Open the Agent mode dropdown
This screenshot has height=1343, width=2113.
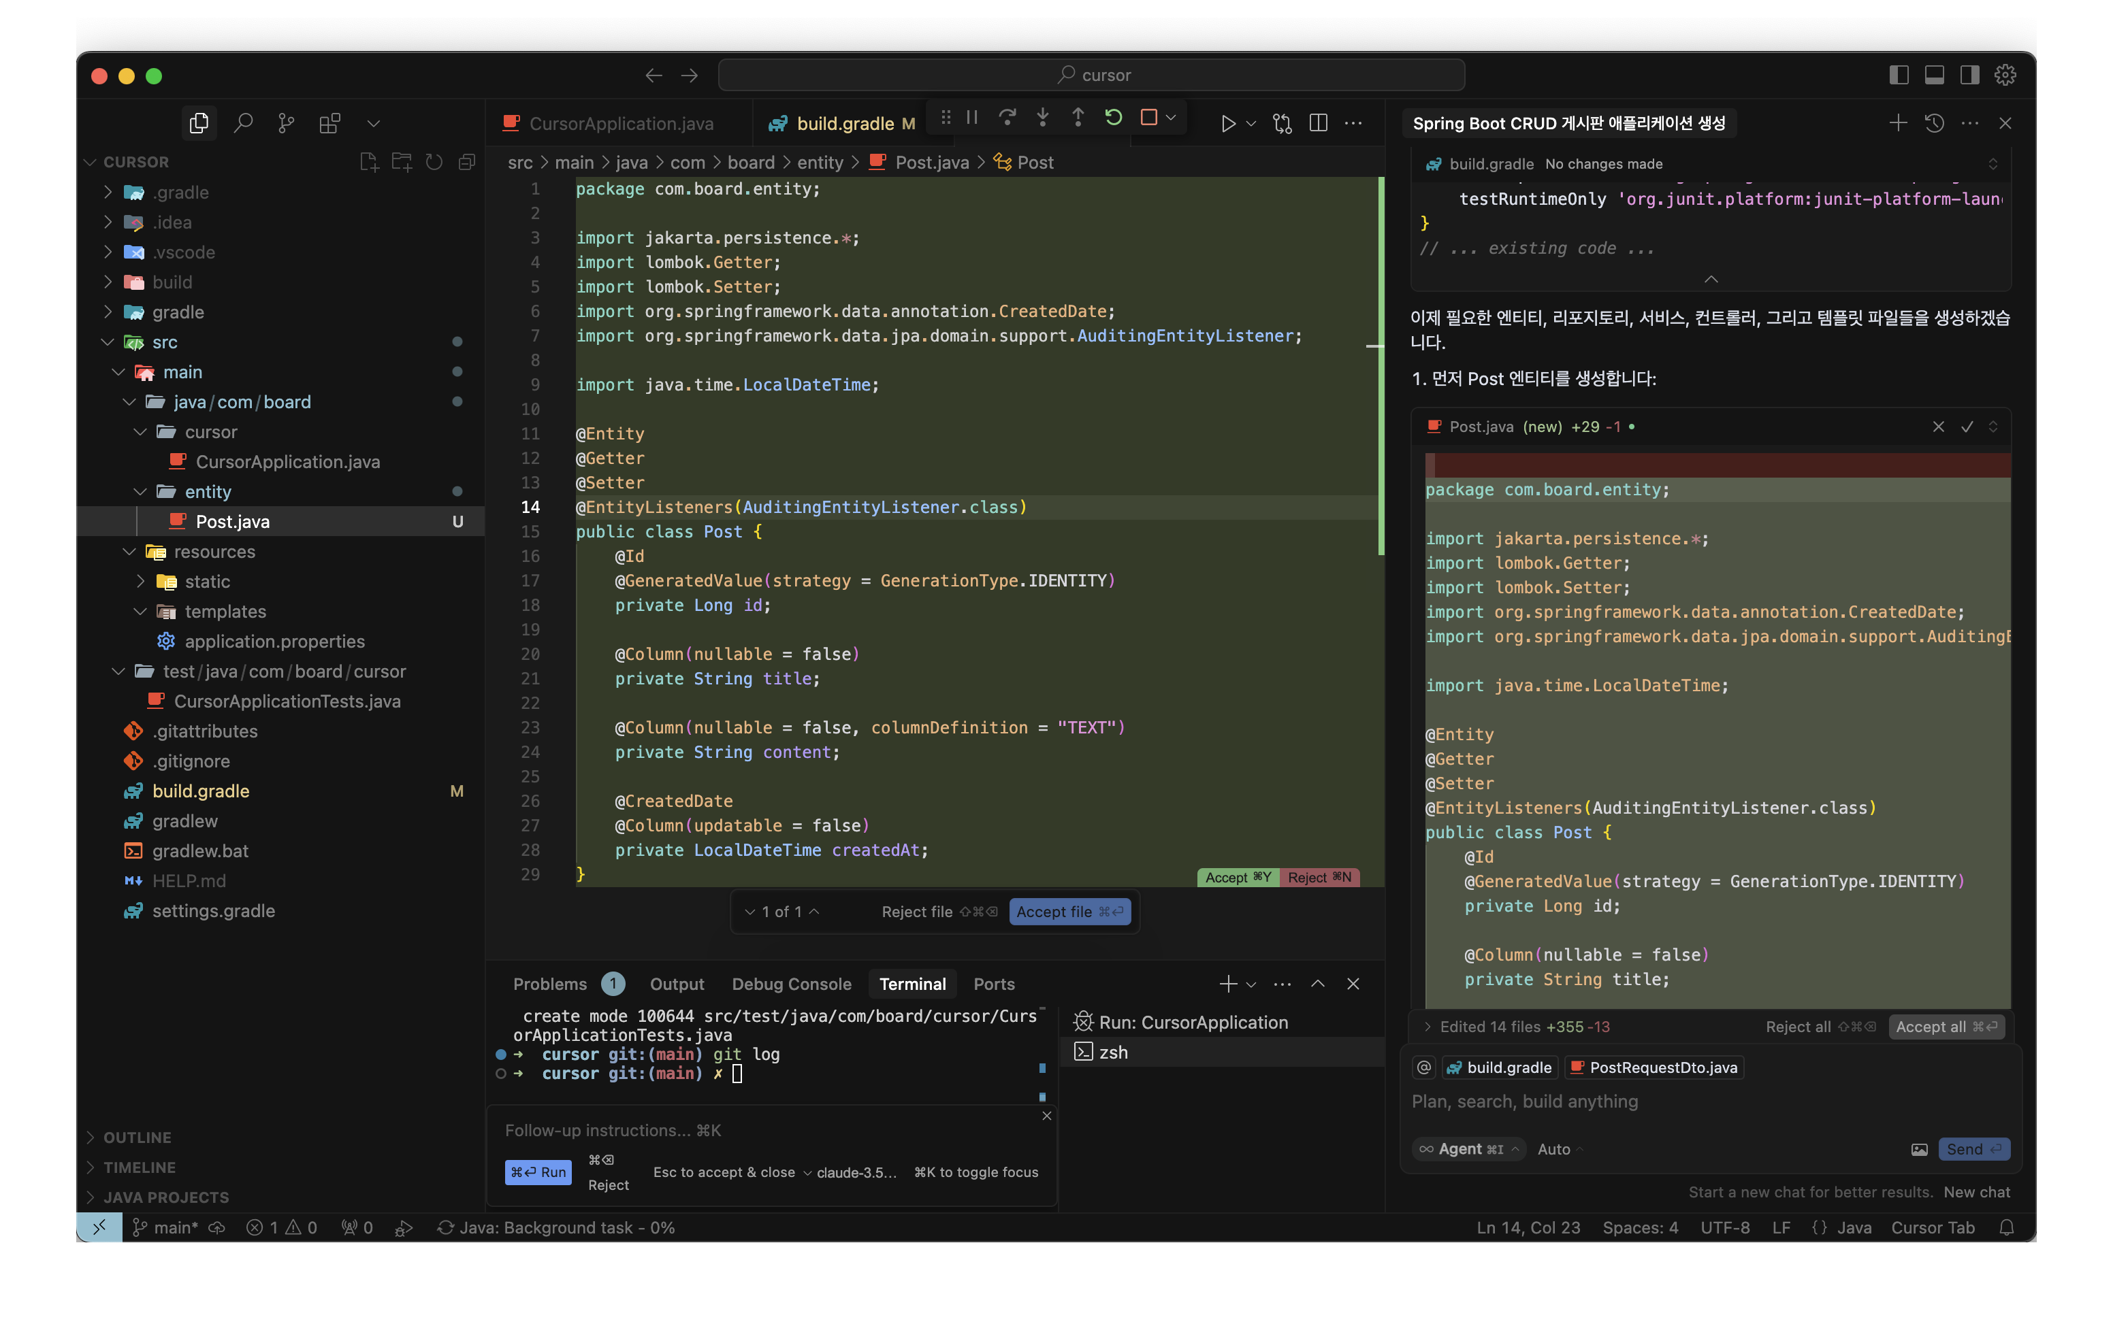1470,1149
